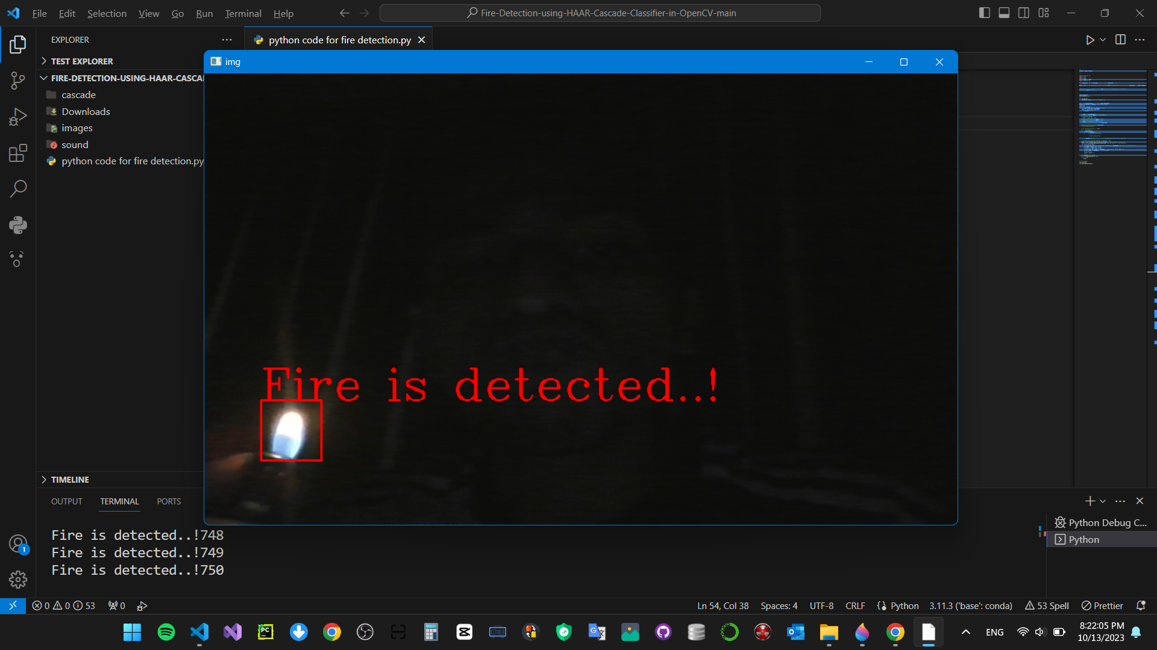Run the Python file from the editor toolbar
The image size is (1157, 650).
pyautogui.click(x=1091, y=40)
